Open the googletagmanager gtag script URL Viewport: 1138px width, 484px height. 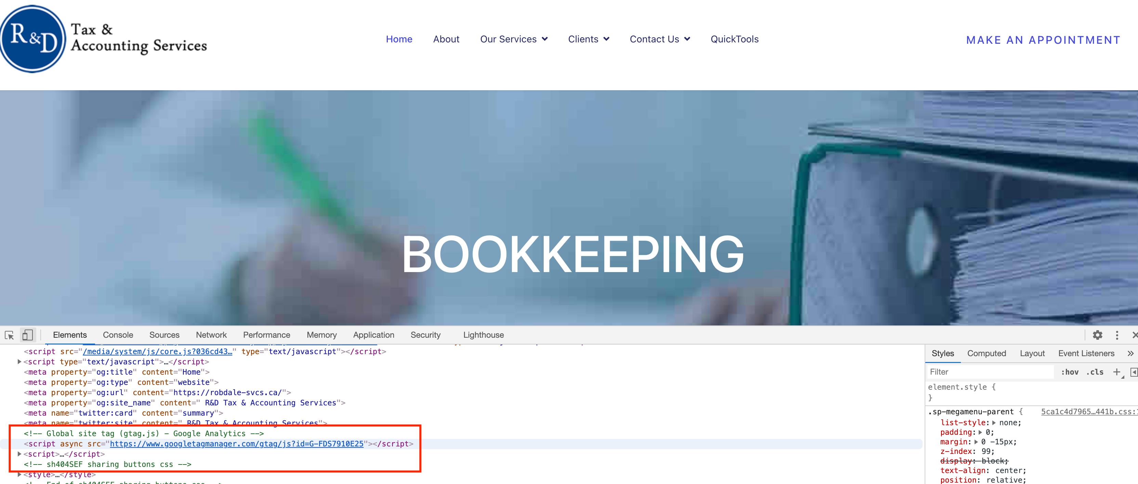236,444
